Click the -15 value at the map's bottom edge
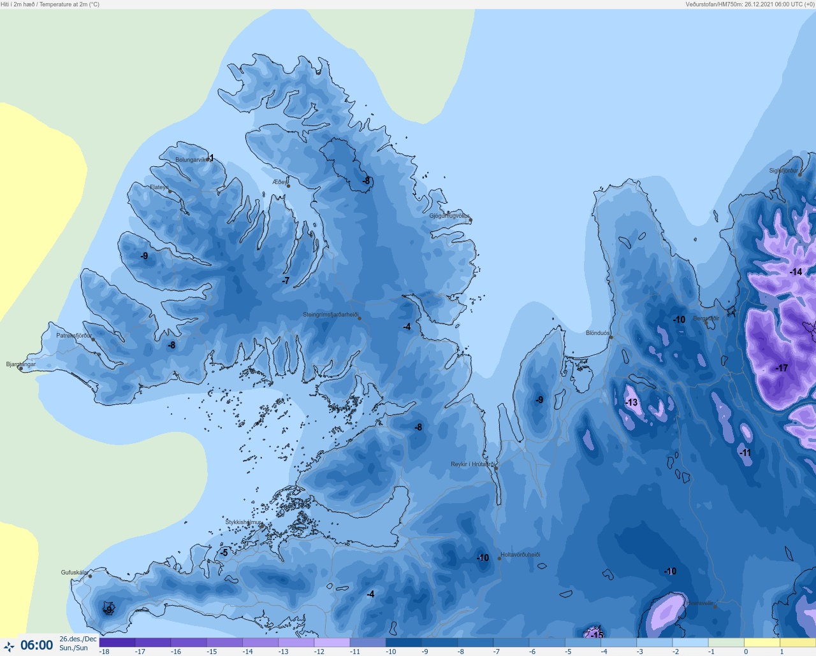 pos(596,635)
